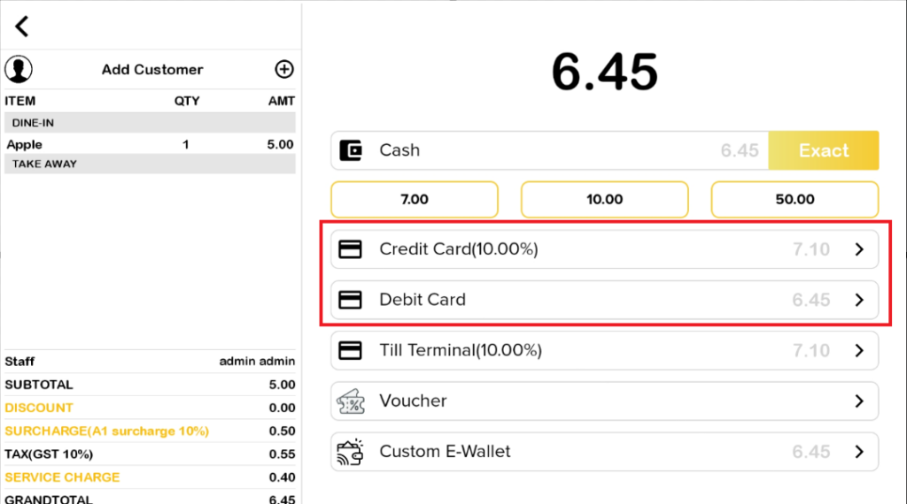The height and width of the screenshot is (504, 907).
Task: Open Till Terminal option chevron
Action: 858,350
